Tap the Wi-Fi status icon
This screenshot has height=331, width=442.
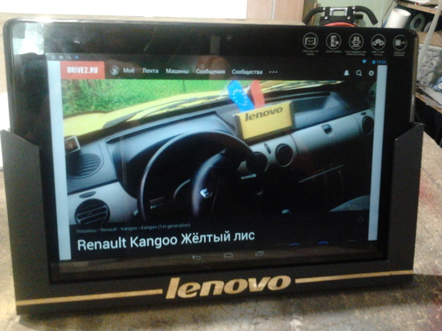[364, 61]
